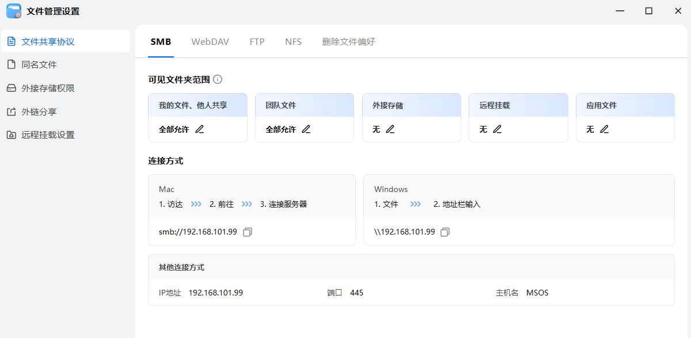Go to 远程挂载设置 in the sidebar
The image size is (691, 338).
pos(48,135)
